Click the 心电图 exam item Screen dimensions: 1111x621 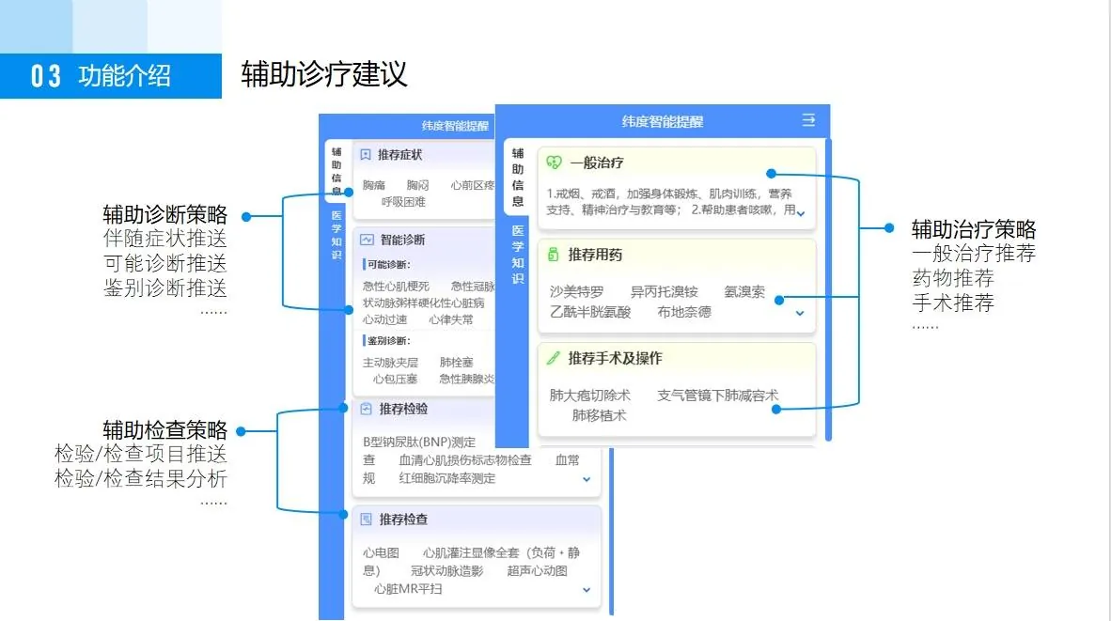click(x=381, y=553)
